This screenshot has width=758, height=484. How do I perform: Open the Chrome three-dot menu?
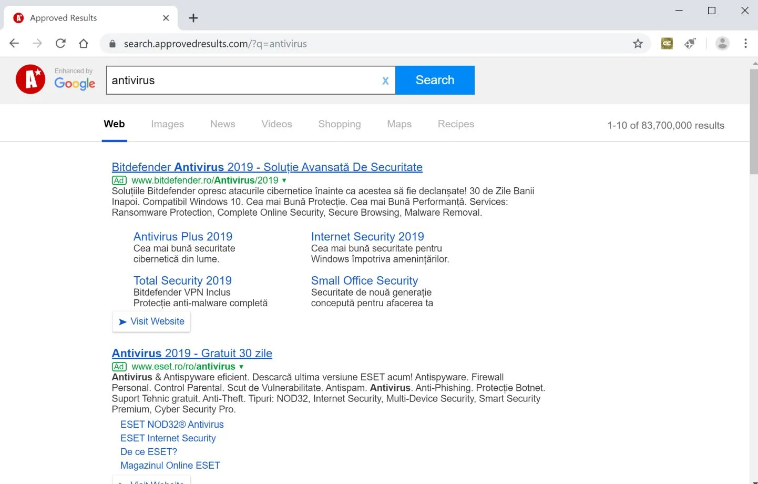pyautogui.click(x=745, y=44)
